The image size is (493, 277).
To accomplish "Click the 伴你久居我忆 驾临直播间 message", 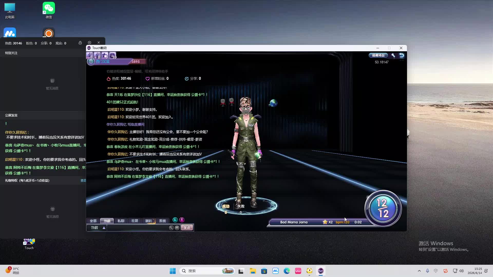I will click(x=125, y=124).
